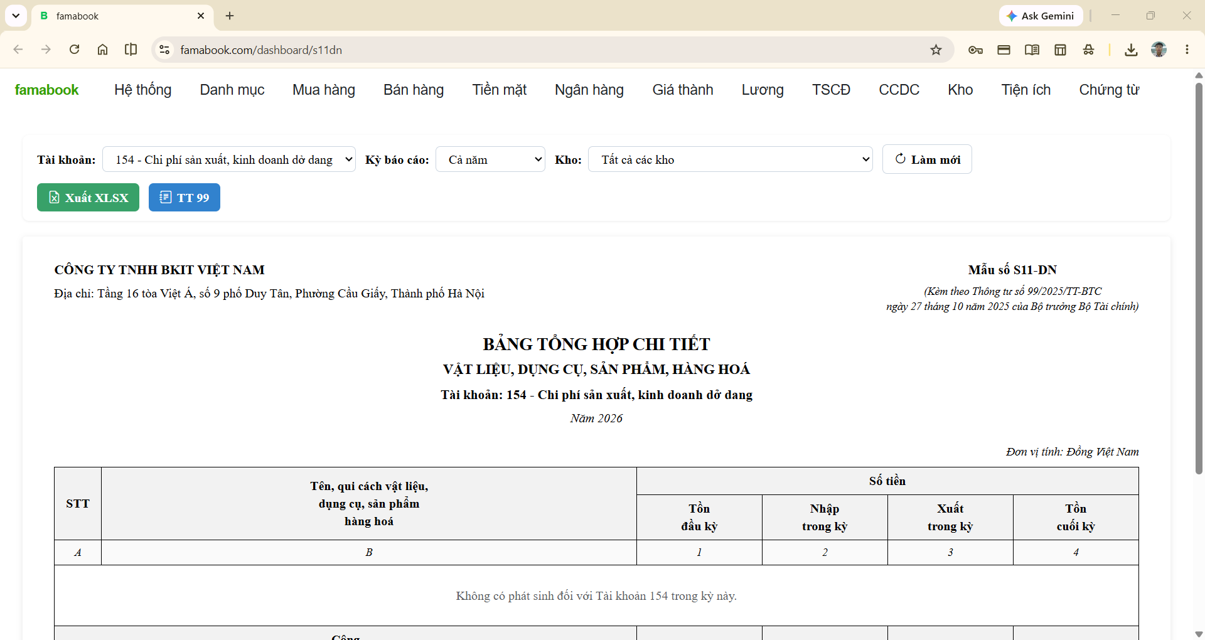This screenshot has height=640, width=1205.
Task: Click the browser back arrow
Action: point(18,50)
